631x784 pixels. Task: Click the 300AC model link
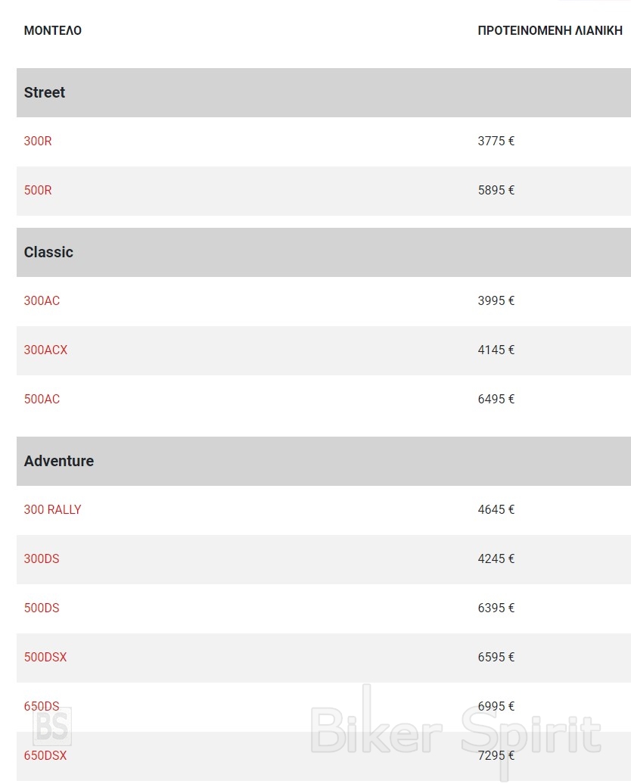42,301
